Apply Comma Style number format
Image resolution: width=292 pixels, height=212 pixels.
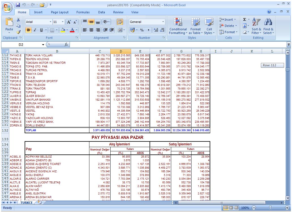coord(149,30)
